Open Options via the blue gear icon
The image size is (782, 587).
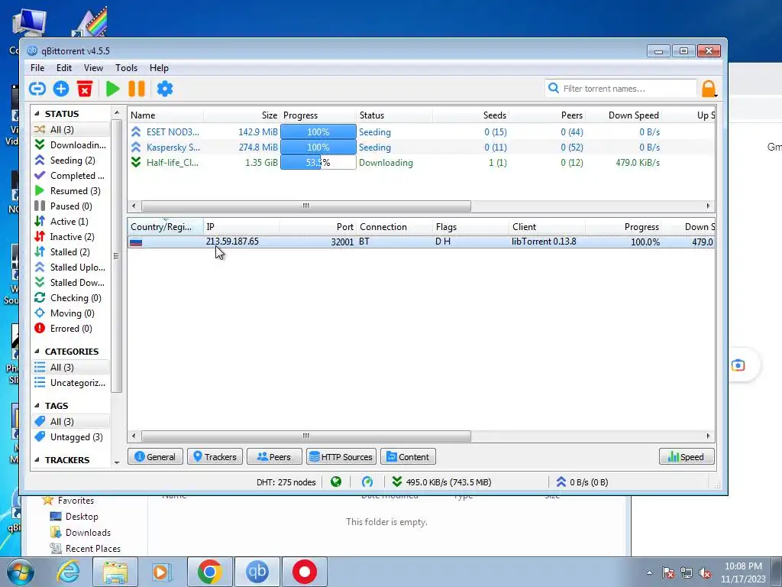click(x=165, y=89)
